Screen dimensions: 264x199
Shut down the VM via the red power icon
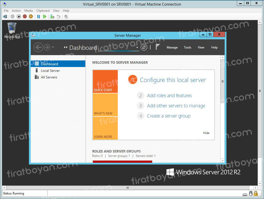tap(25, 16)
